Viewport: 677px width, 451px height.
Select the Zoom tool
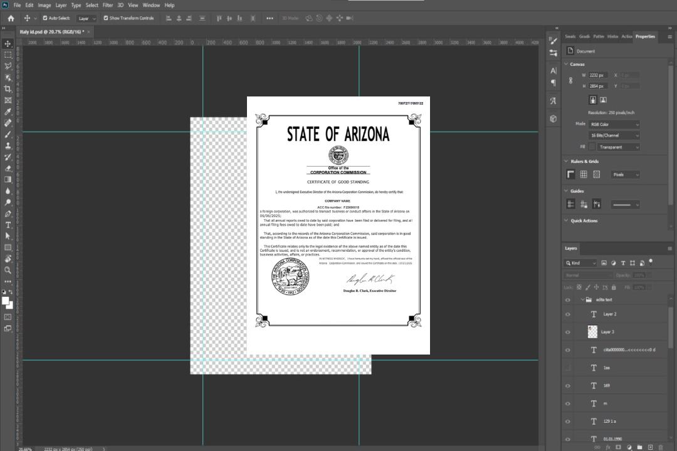(8, 270)
